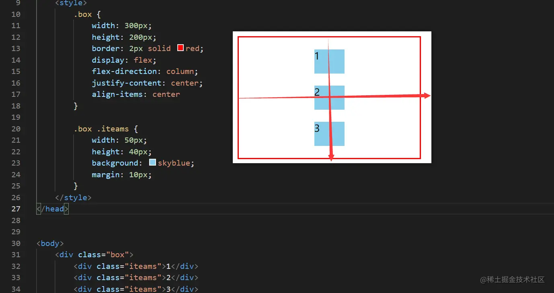Click the iteams div containing 3 on line 34
The image size is (554, 293).
[x=136, y=289]
